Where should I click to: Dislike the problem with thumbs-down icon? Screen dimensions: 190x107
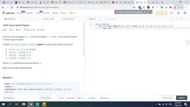17,30
